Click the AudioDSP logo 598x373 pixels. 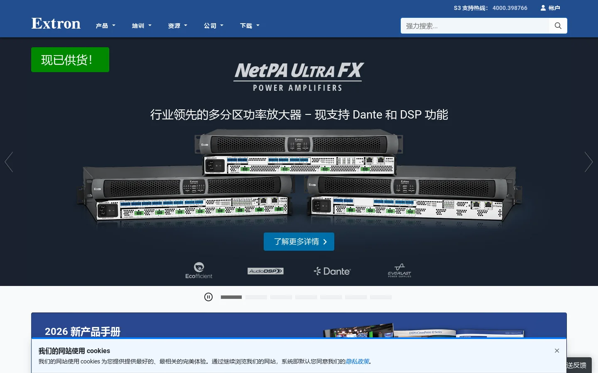[x=266, y=271]
